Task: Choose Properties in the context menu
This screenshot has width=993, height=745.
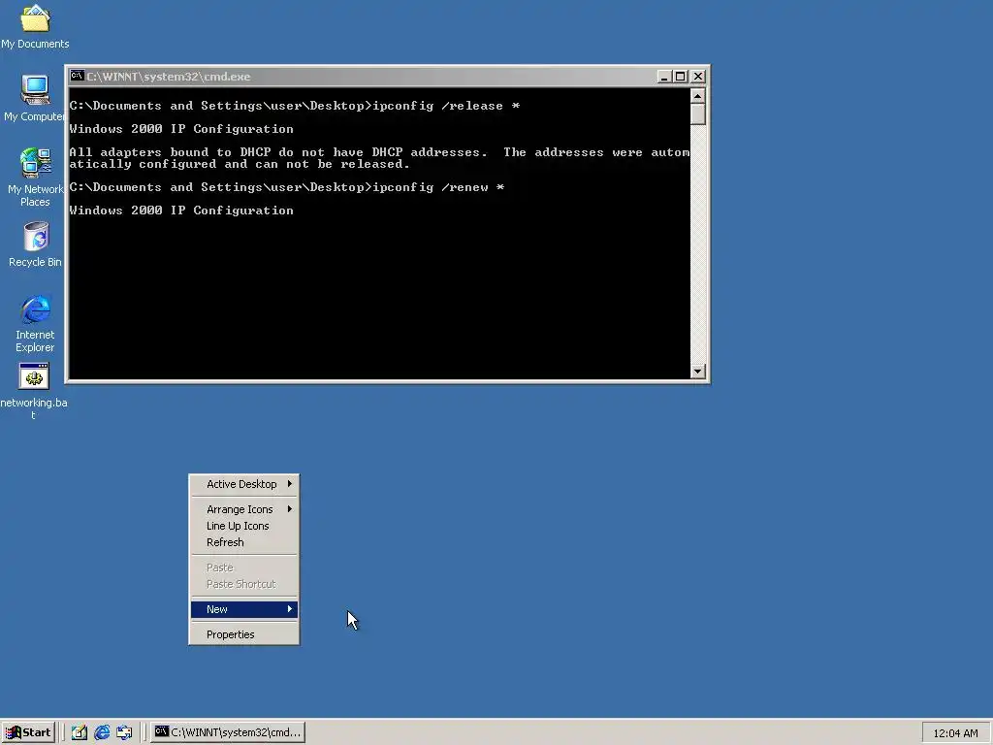Action: [x=243, y=634]
